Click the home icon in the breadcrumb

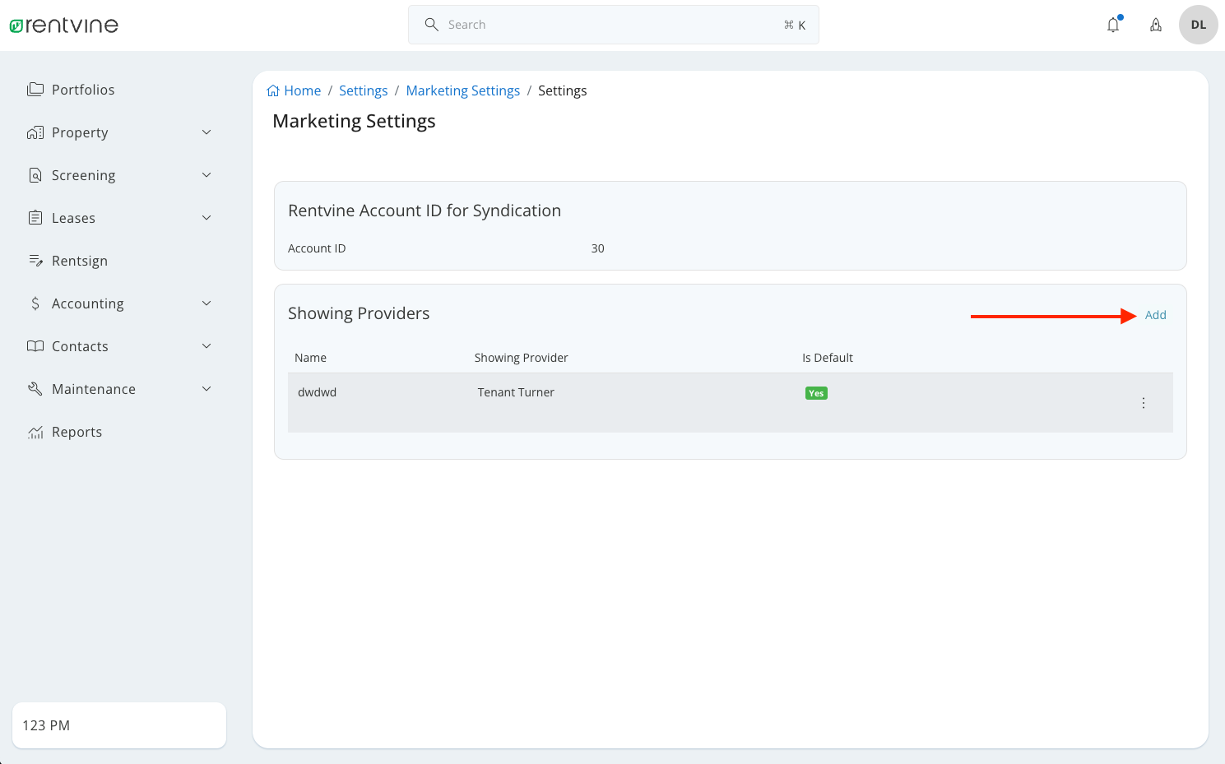pos(272,90)
